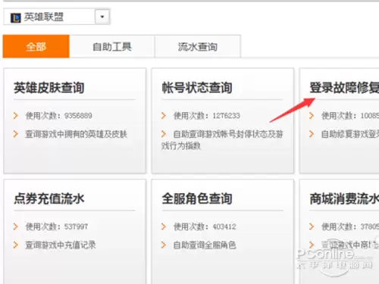Viewport: 379px width, 284px height.
Task: Select the 全部 tab
Action: (x=36, y=46)
